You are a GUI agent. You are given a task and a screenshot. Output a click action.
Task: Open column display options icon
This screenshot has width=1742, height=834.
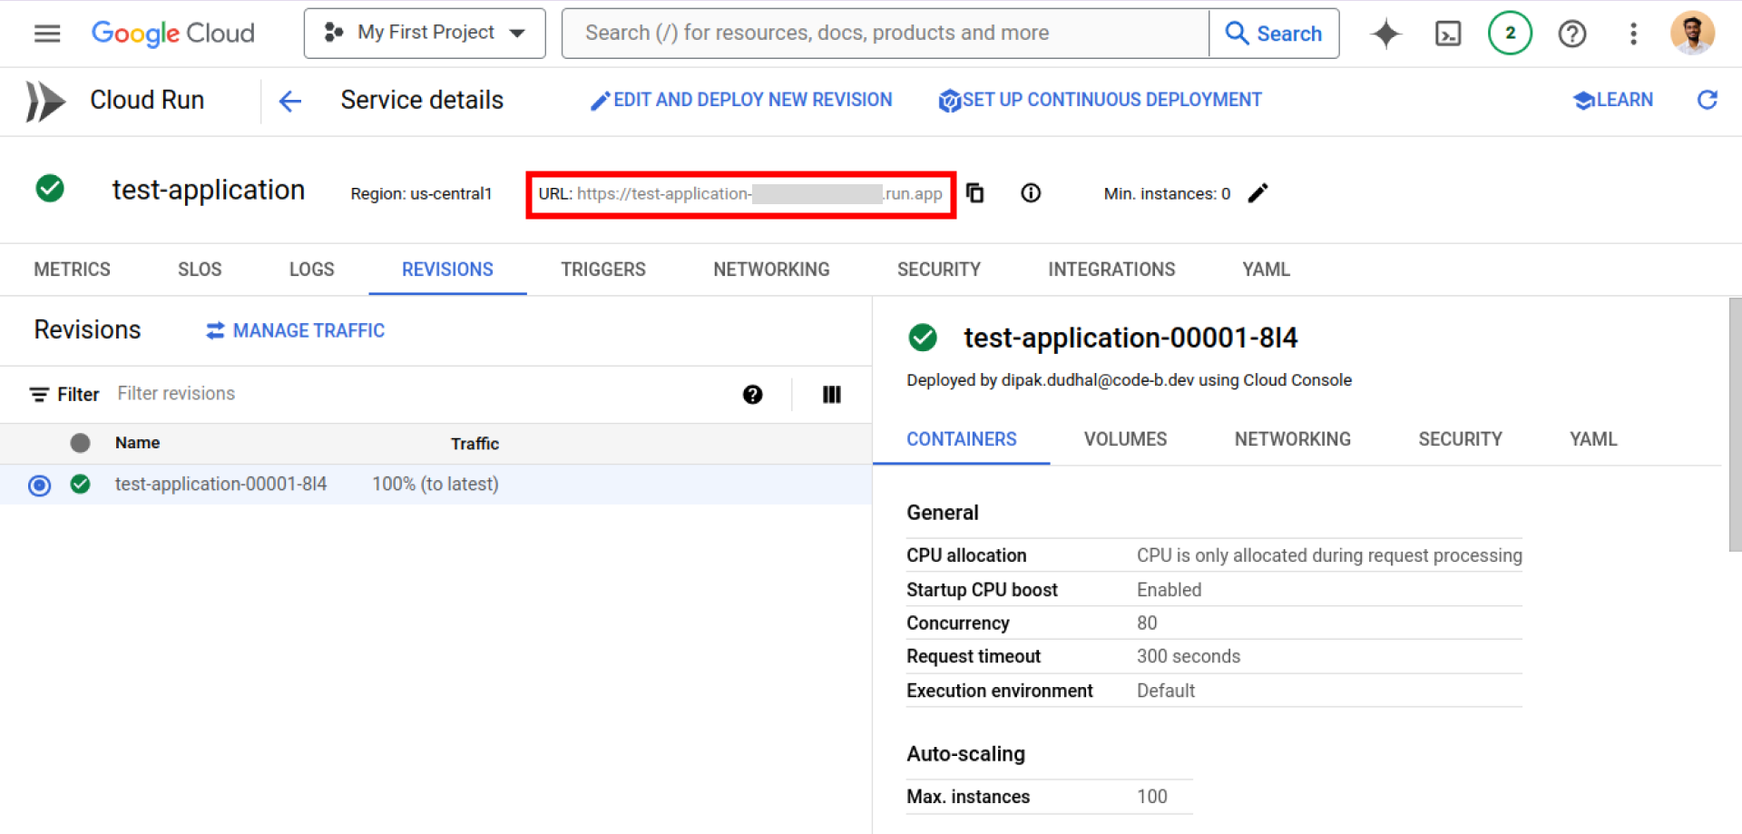(831, 394)
